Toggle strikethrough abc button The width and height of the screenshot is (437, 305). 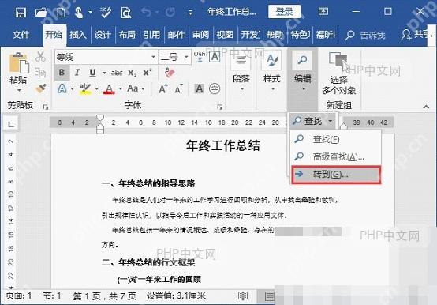pos(117,73)
